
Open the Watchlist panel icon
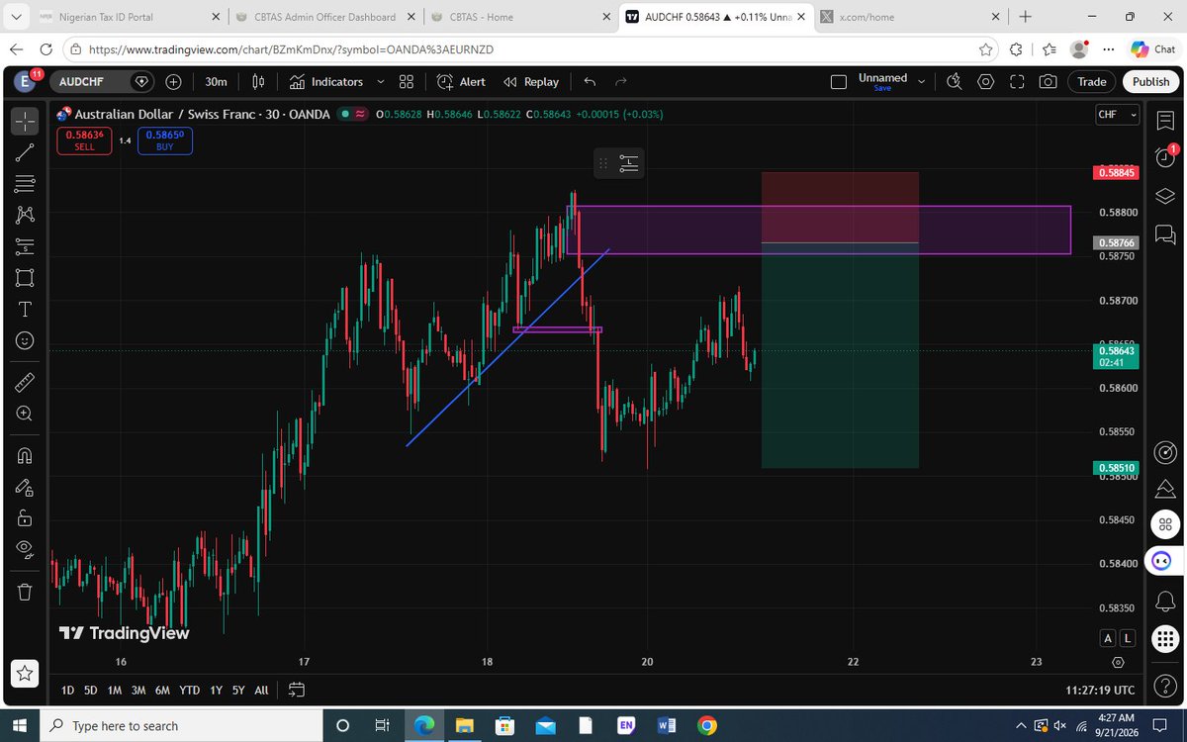tap(1164, 121)
